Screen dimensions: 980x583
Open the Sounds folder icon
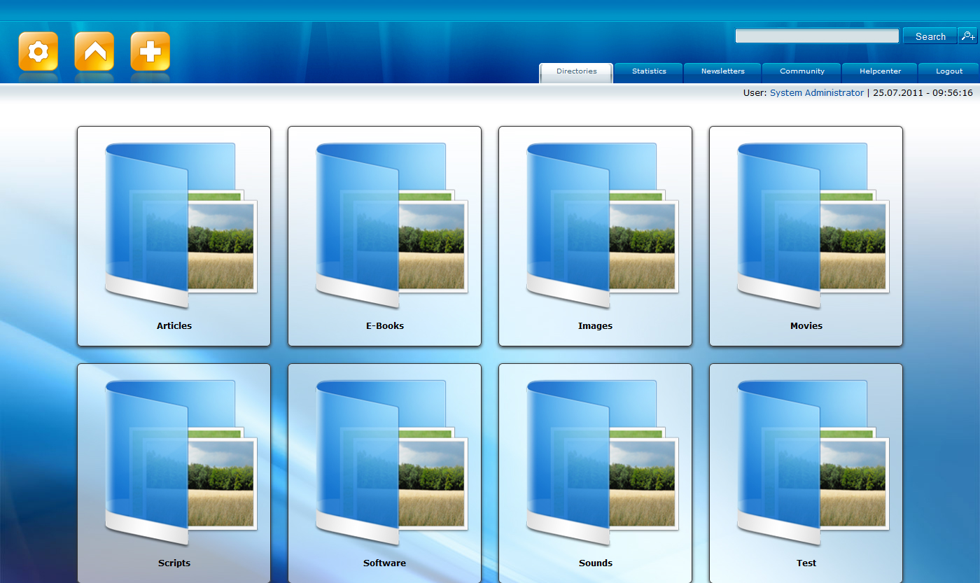tap(603, 463)
